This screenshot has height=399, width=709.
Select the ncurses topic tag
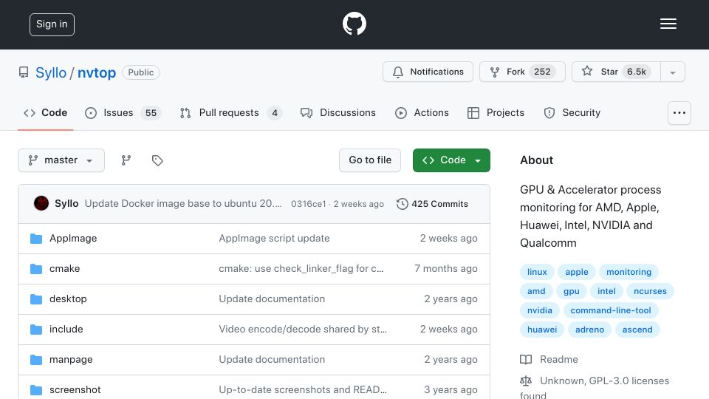[650, 291]
